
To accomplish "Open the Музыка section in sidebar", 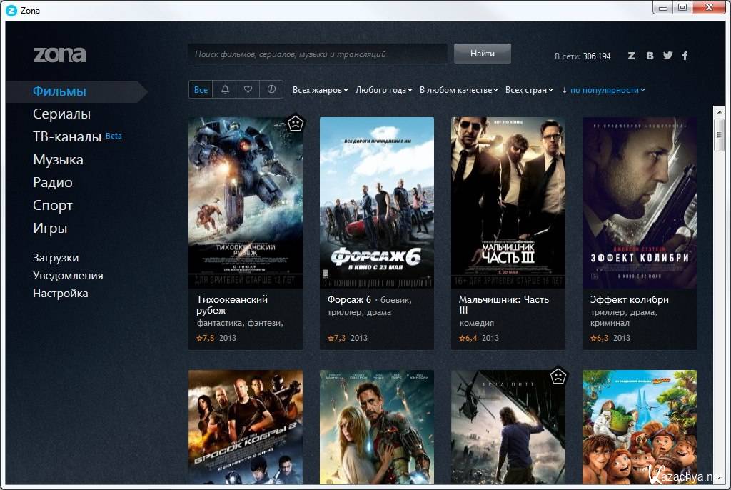I will click(58, 160).
